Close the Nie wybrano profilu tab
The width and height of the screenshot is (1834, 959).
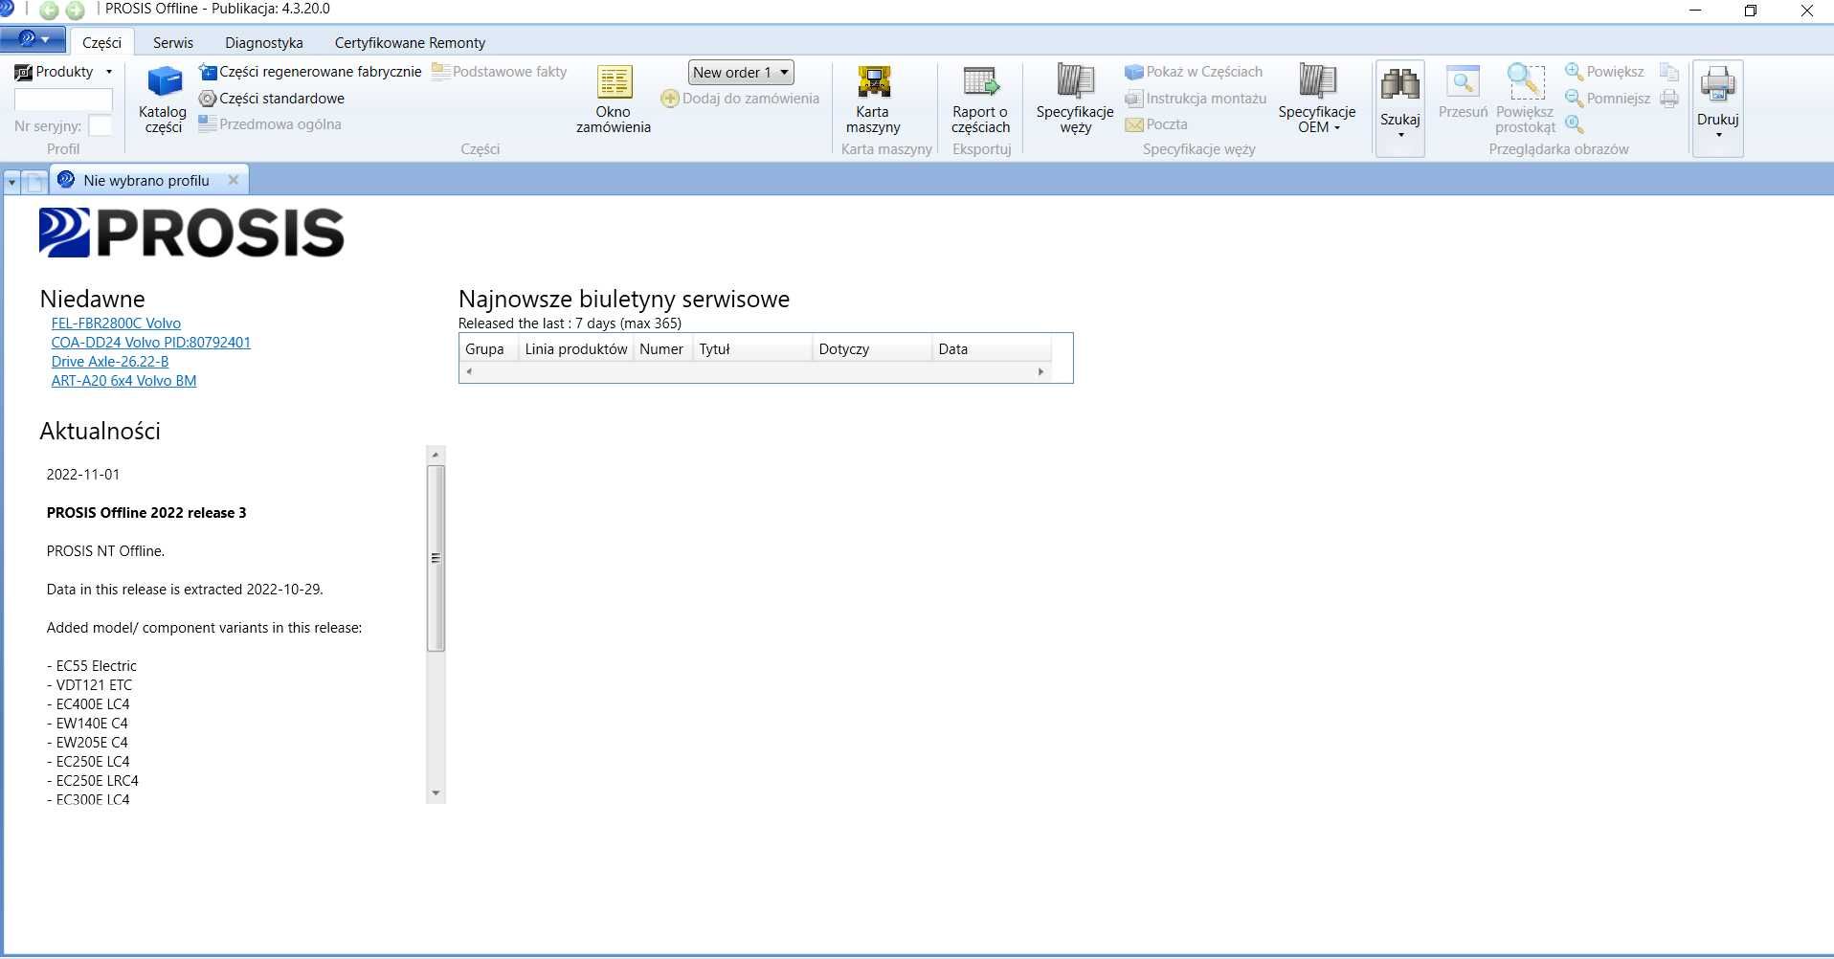tap(233, 180)
